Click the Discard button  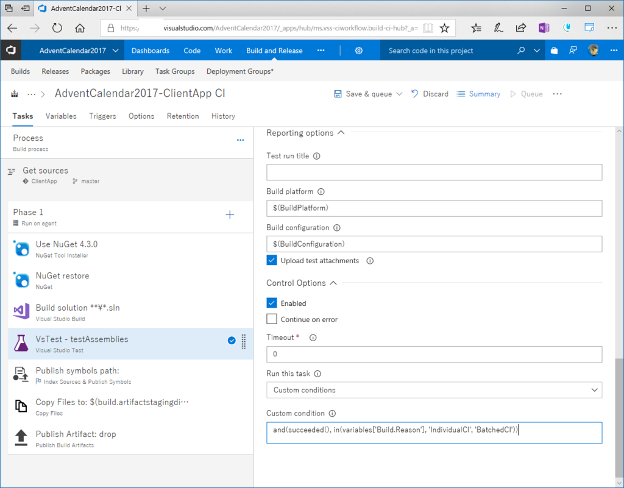[x=430, y=94]
